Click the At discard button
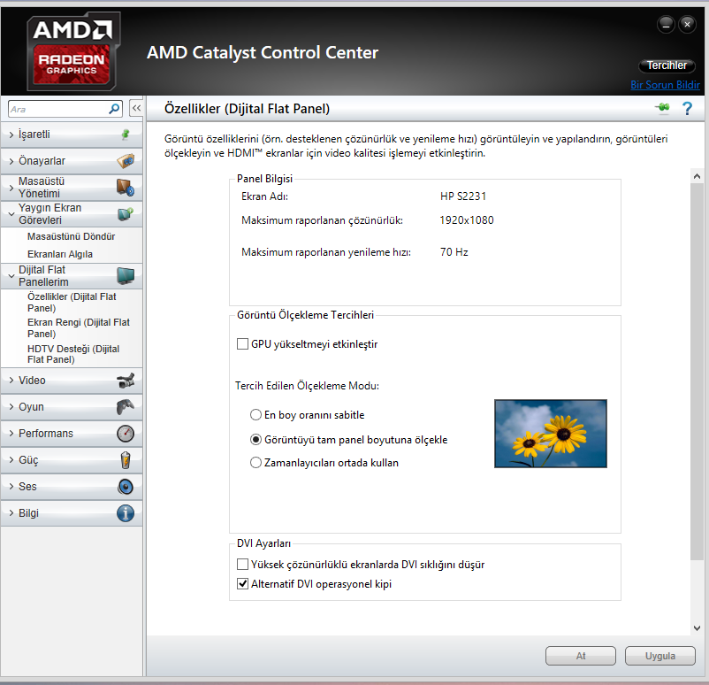This screenshot has height=685, width=709. [x=581, y=656]
